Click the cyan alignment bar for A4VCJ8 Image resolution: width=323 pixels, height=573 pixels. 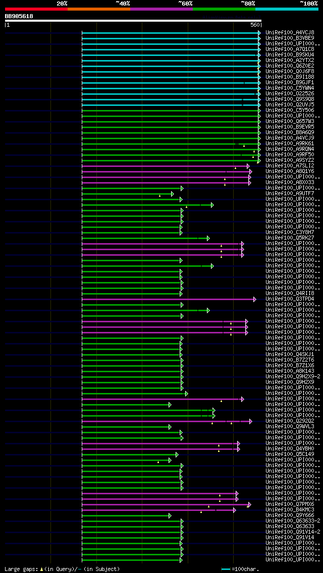click(170, 33)
